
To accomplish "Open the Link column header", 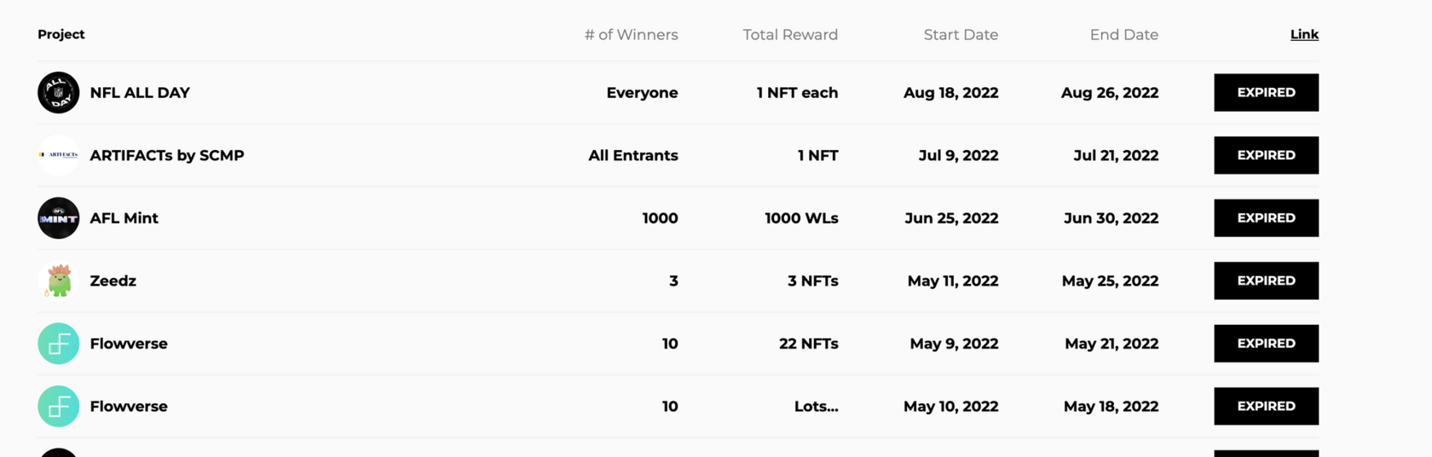I will click(x=1304, y=34).
